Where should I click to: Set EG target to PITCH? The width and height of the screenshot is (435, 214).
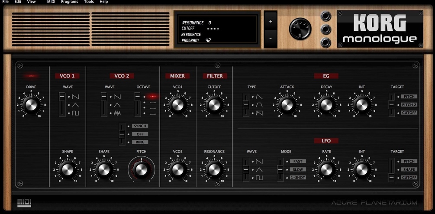(409, 97)
